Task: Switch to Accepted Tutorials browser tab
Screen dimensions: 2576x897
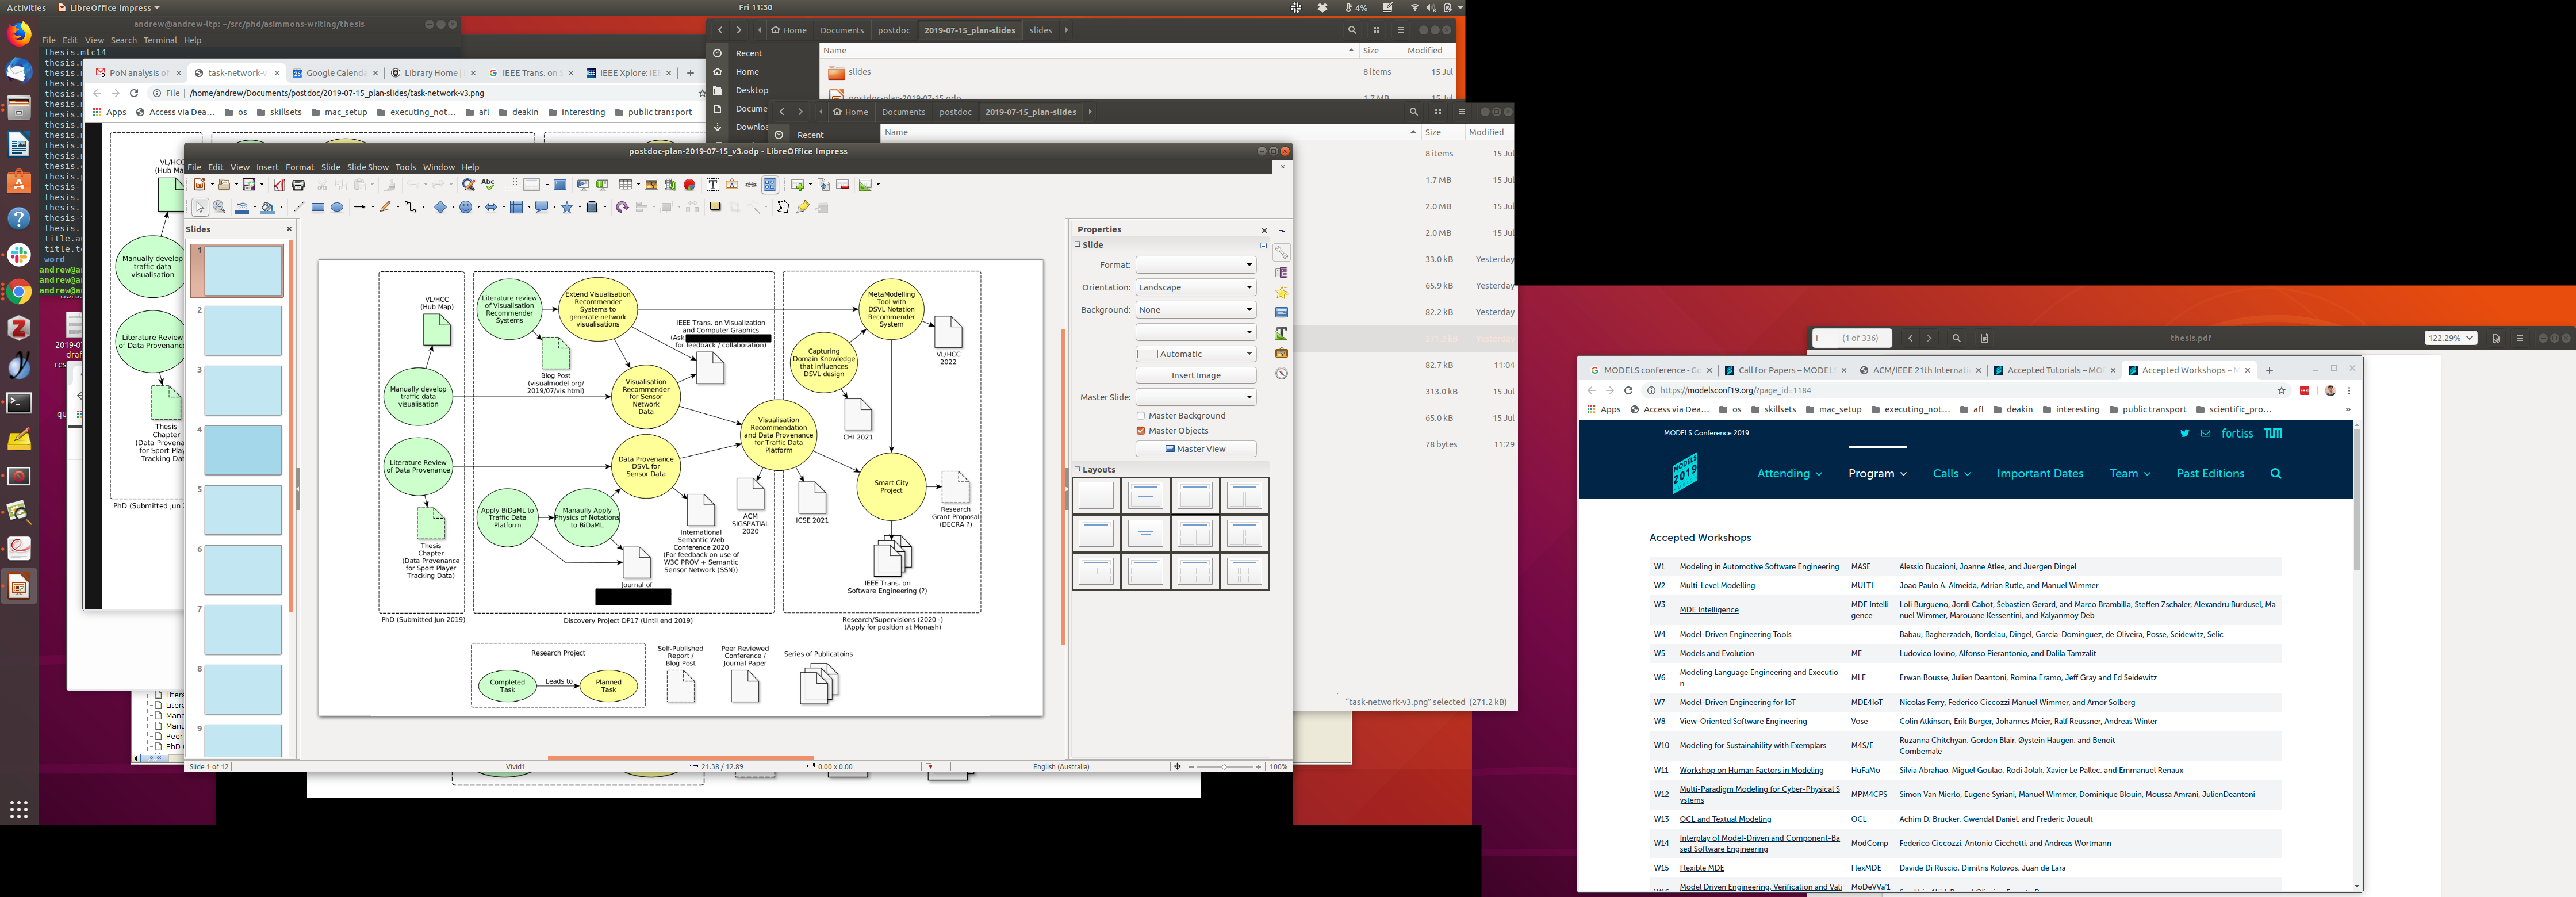Action: tap(2054, 370)
